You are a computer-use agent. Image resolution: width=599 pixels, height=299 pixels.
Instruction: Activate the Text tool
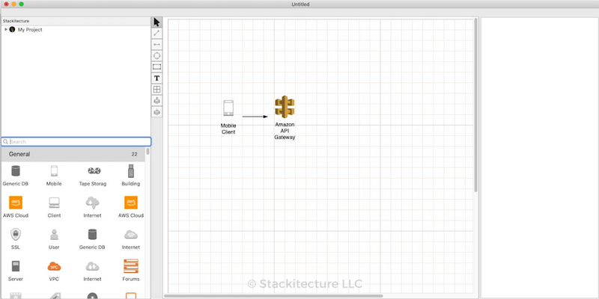click(157, 78)
